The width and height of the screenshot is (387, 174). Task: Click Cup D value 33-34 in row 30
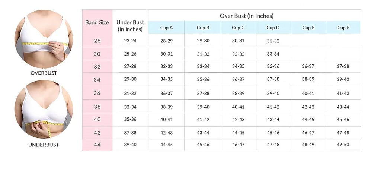coord(273,54)
